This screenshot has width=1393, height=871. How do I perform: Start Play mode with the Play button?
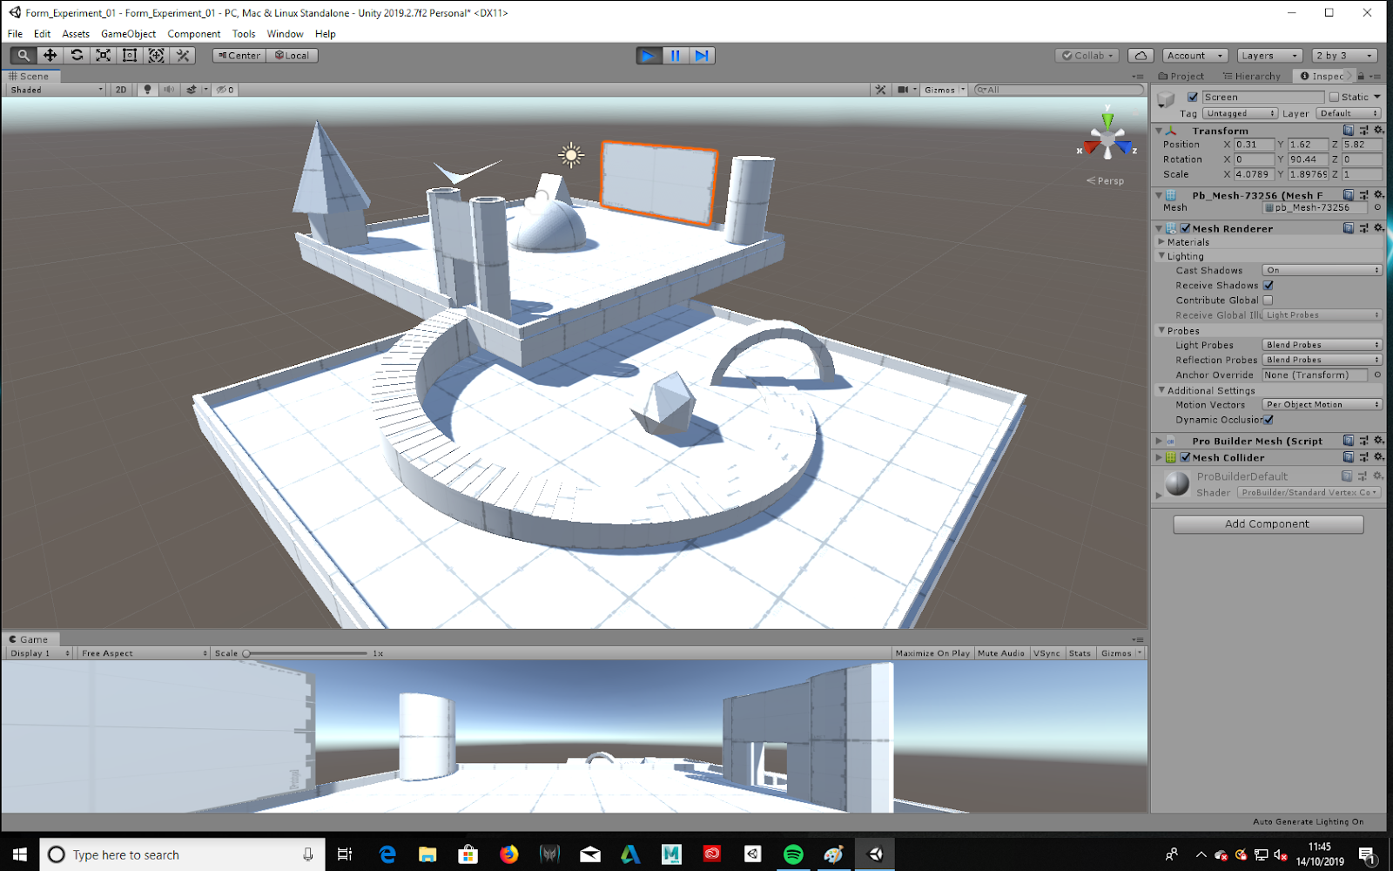coord(649,56)
